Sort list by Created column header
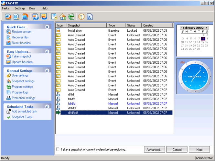 tap(157, 25)
